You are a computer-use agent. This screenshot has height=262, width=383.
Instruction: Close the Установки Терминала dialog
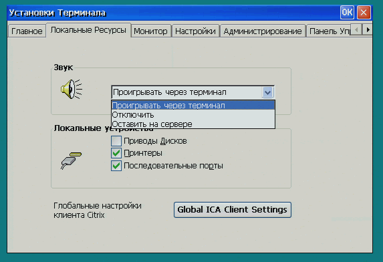point(364,12)
